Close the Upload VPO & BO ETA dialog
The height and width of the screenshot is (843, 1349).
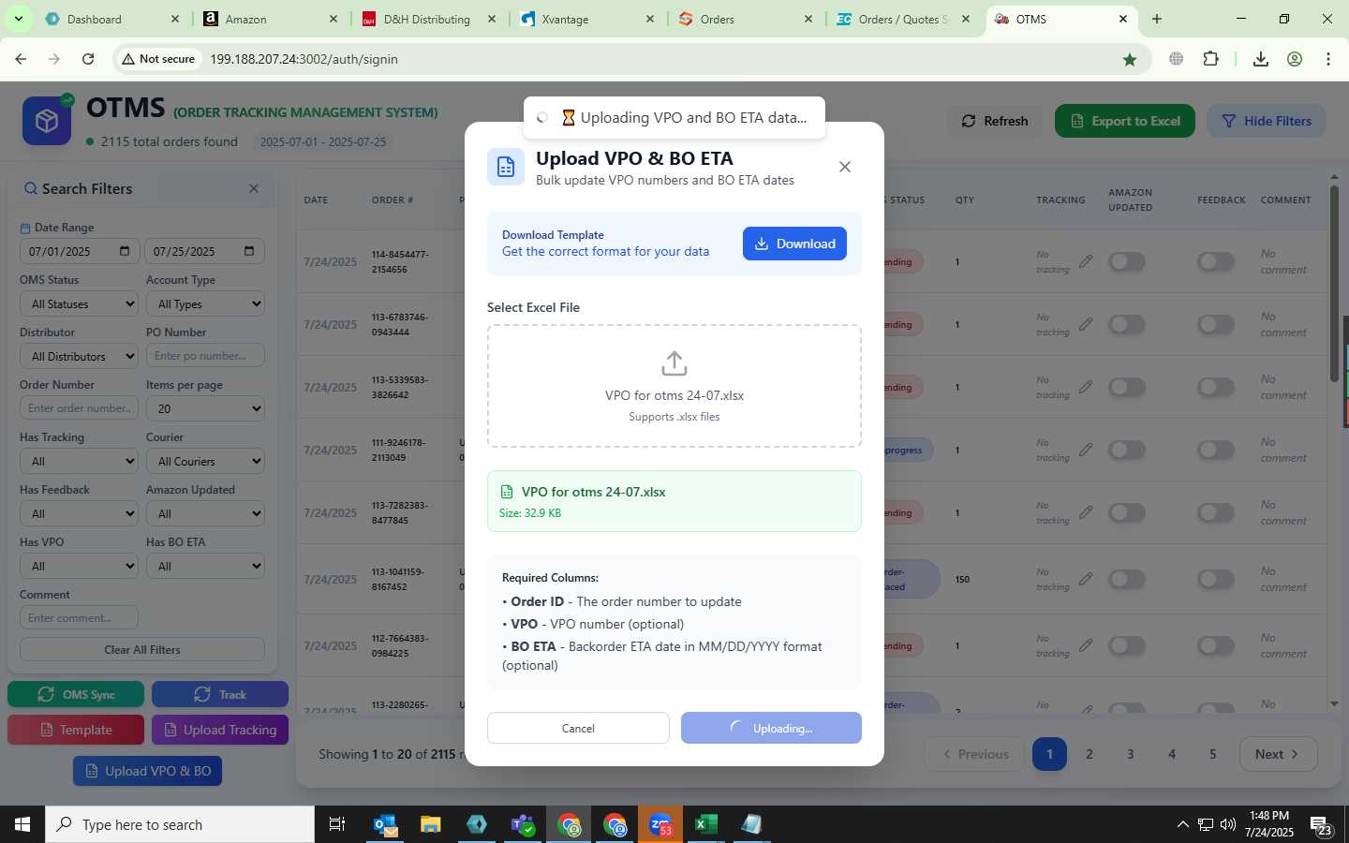(x=844, y=167)
